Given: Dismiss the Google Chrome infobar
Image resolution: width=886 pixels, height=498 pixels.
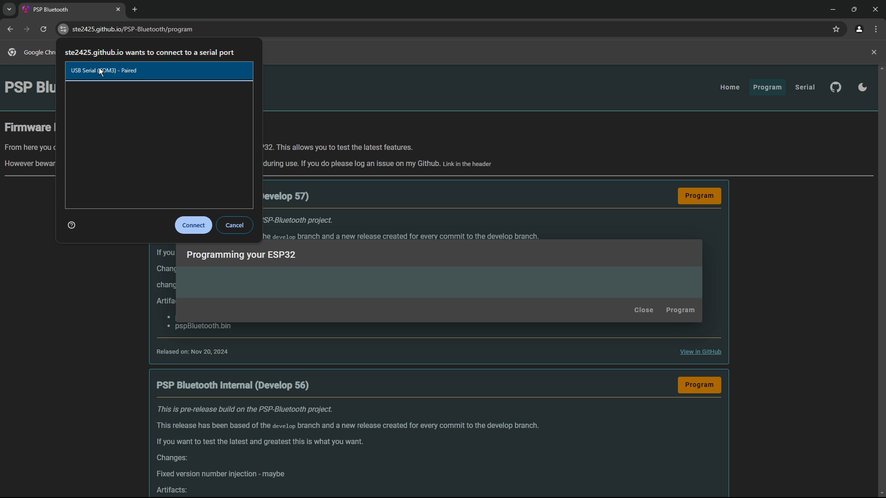Looking at the screenshot, I should click(x=874, y=52).
